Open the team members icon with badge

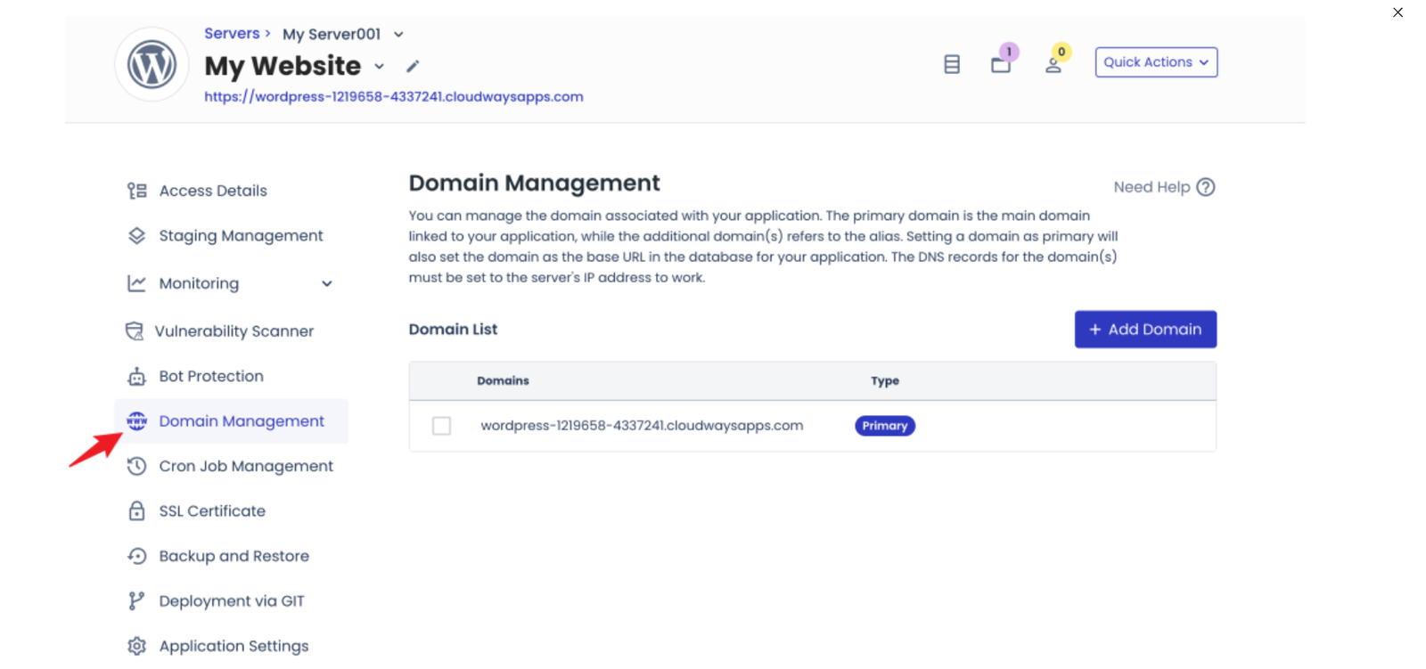pyautogui.click(x=1053, y=64)
